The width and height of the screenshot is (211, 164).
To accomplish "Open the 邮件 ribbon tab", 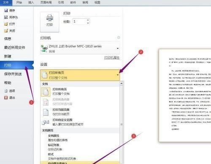I will pyautogui.click(x=73, y=3).
